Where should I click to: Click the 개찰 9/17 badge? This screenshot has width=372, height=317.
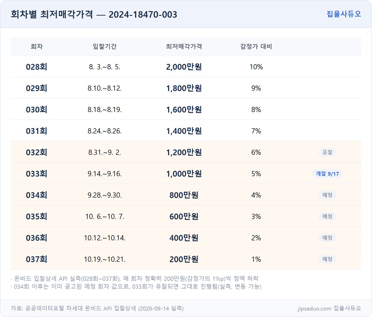coord(327,174)
